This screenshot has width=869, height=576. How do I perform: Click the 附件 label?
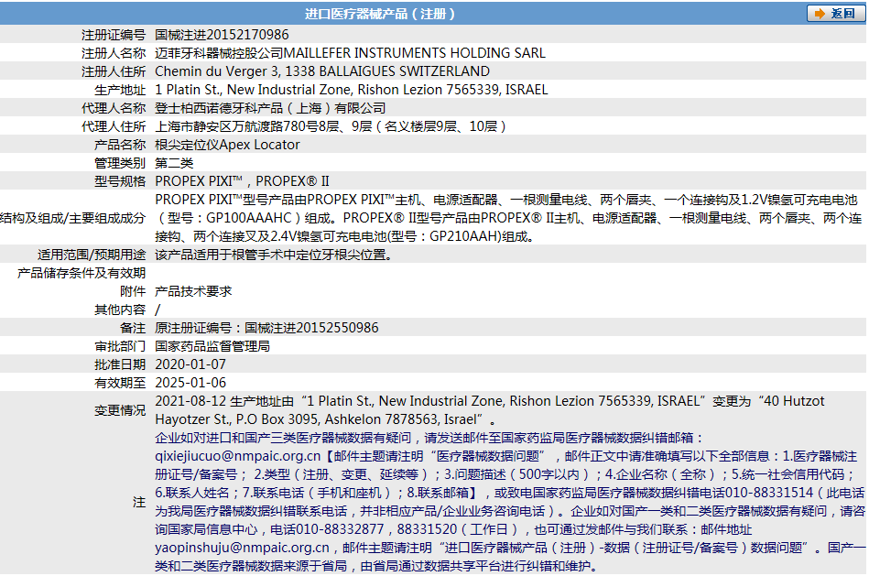coord(133,291)
